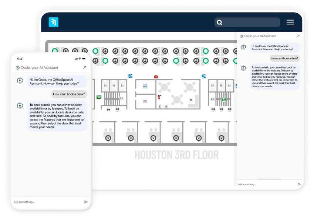Viewport: 314px width, 220px height.
Task: Click the tablet's 'Ossie, your AI Assistant' title
Action: coord(260,36)
